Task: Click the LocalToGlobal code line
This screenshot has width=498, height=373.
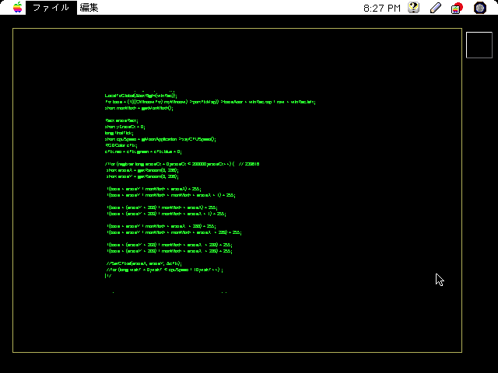Action: tap(142, 95)
